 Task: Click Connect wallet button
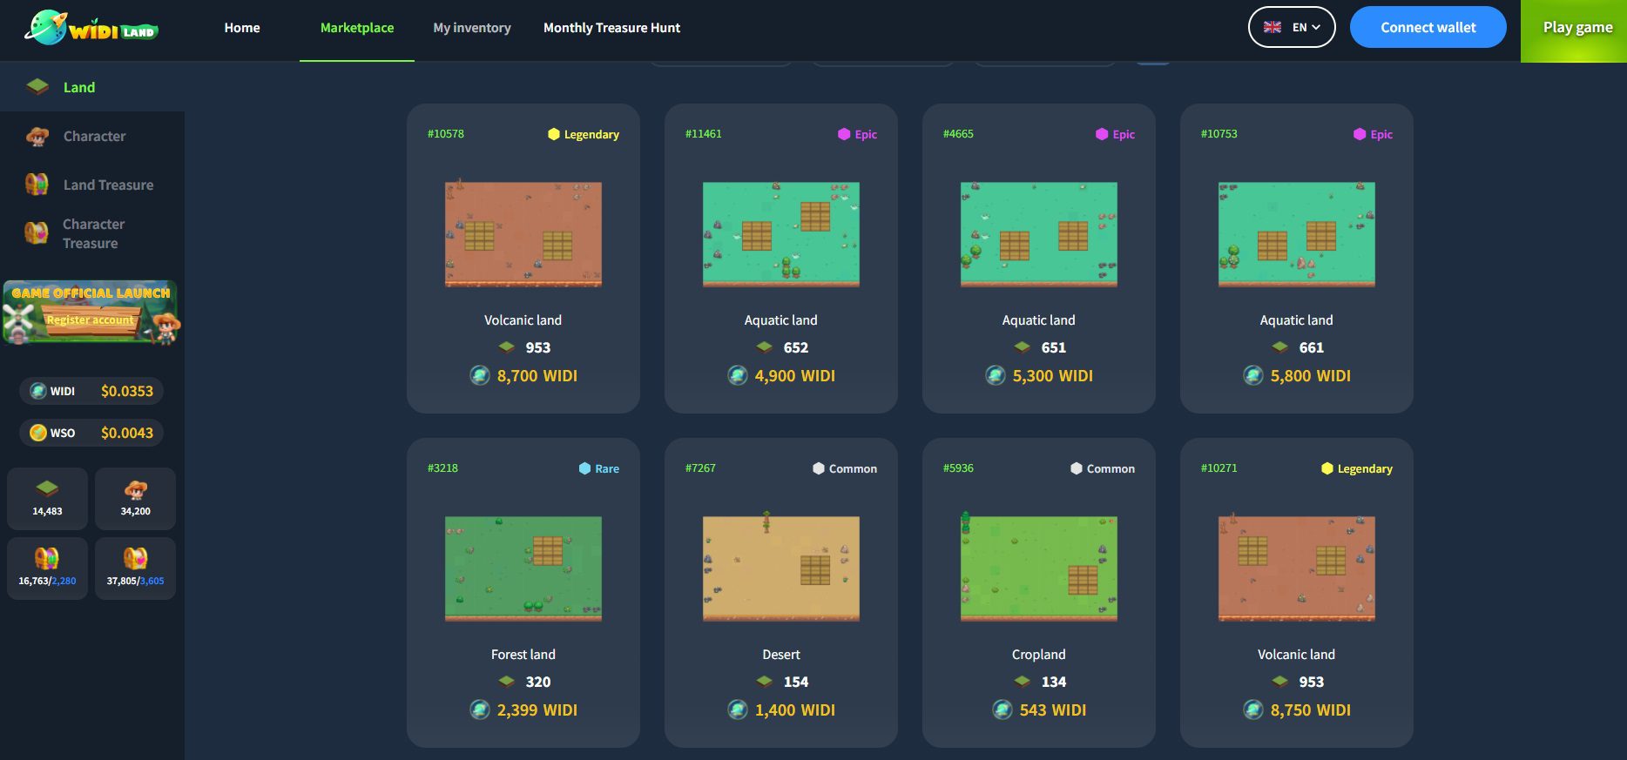point(1428,27)
